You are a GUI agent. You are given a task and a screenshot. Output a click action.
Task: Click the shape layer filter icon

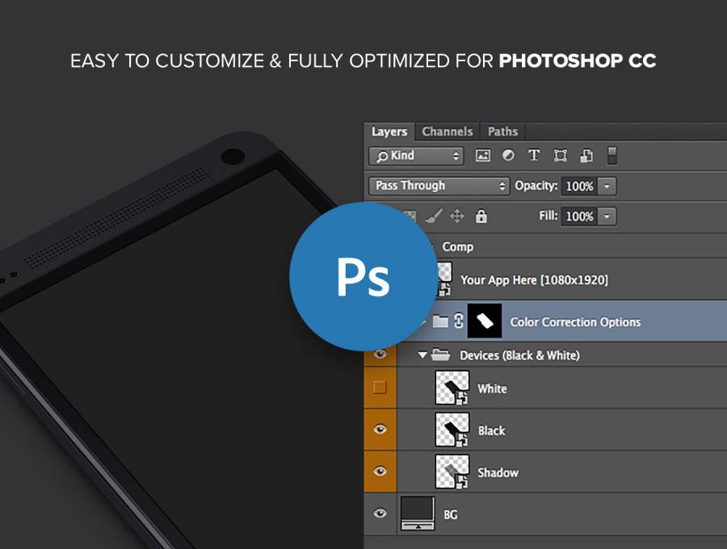click(561, 156)
